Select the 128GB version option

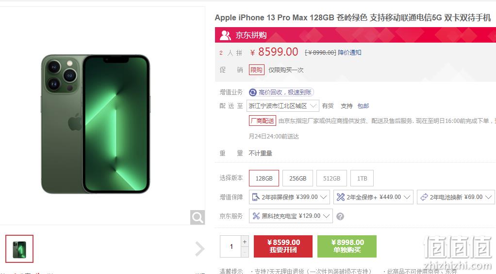point(264,178)
